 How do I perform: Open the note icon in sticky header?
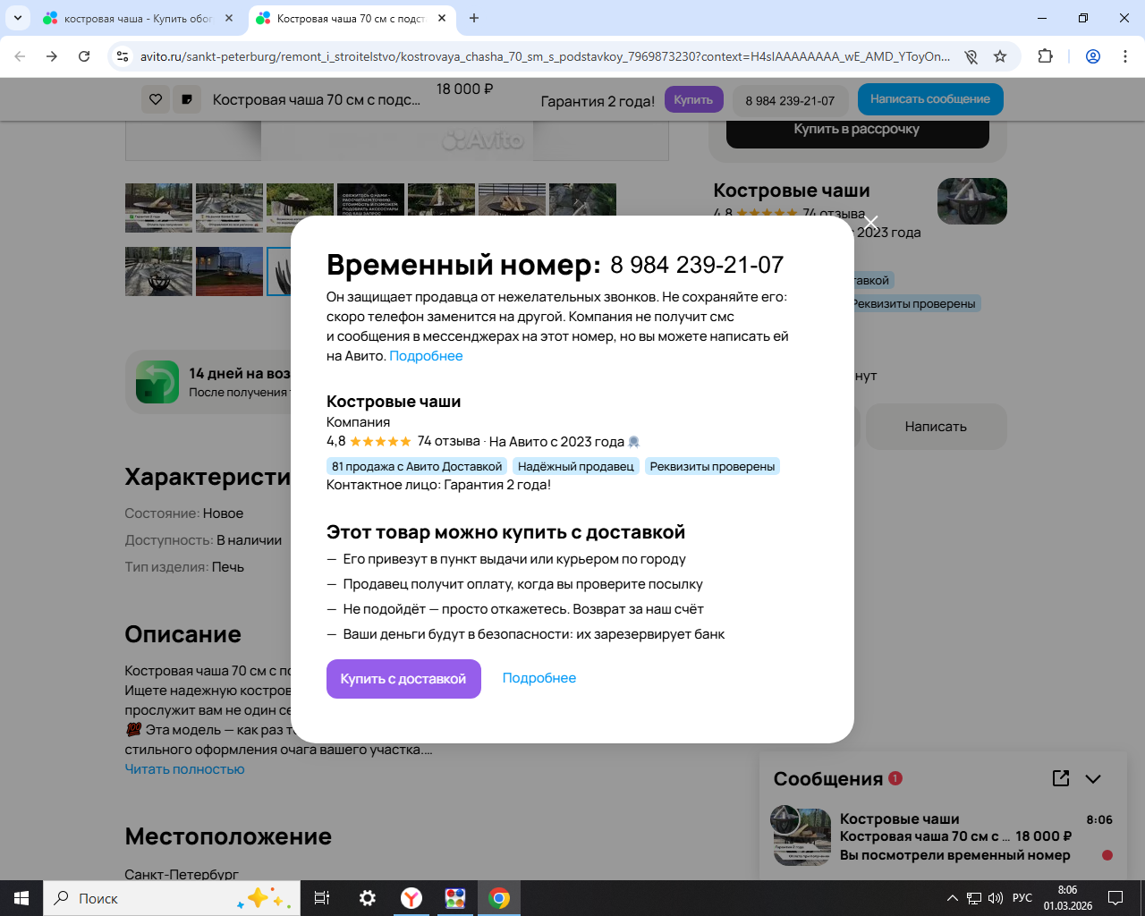click(x=187, y=99)
